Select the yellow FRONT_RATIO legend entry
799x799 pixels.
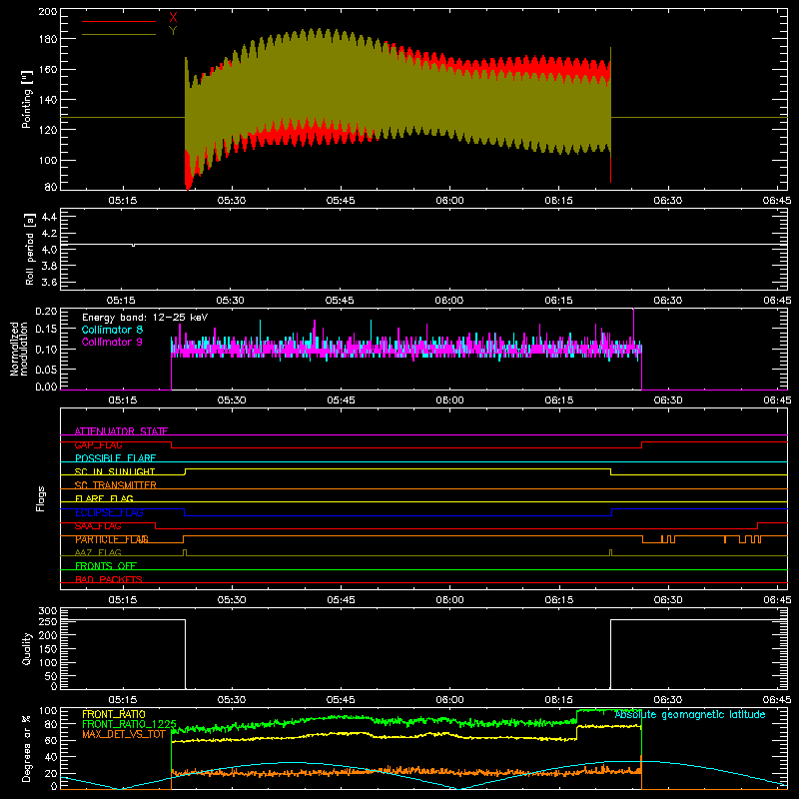point(114,714)
